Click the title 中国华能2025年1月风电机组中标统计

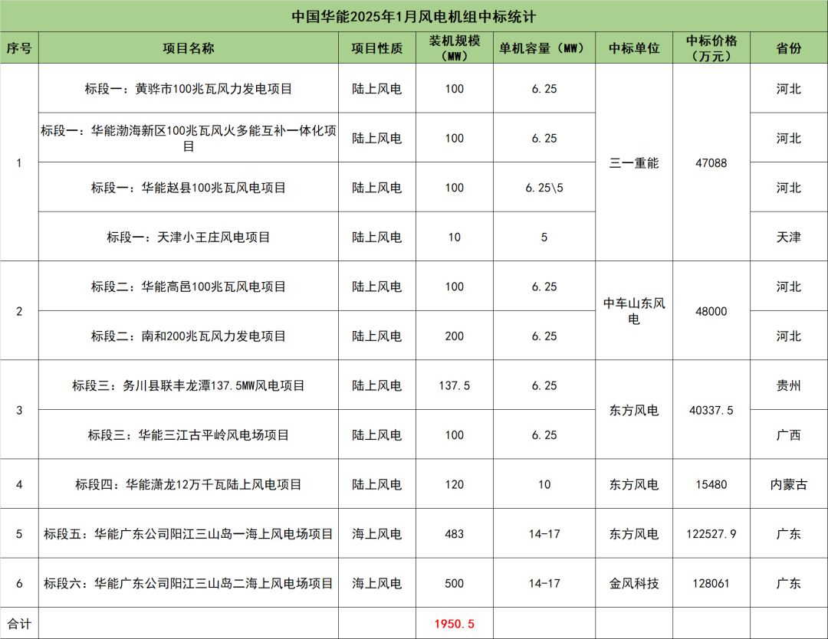click(x=414, y=16)
